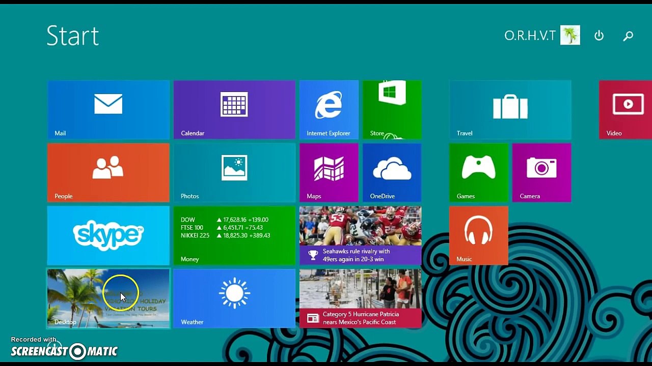Image resolution: width=652 pixels, height=366 pixels.
Task: Open the Camera app
Action: [x=541, y=173]
